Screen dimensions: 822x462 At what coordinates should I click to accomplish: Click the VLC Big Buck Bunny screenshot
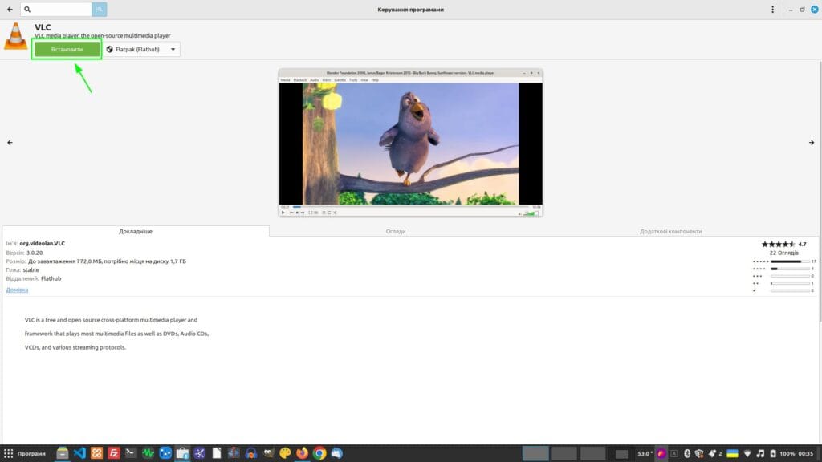pyautogui.click(x=410, y=143)
